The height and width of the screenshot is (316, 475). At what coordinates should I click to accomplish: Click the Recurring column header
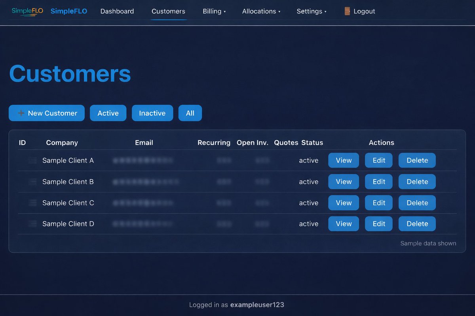(214, 143)
